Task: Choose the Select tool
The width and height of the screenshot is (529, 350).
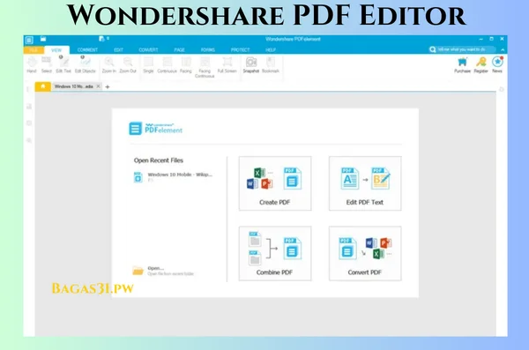Action: tap(47, 65)
